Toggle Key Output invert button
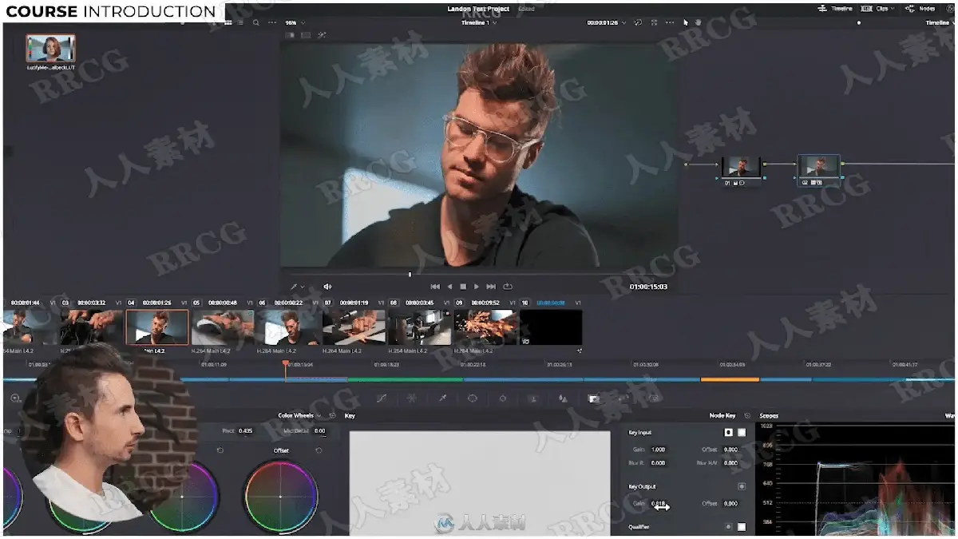958x539 pixels. [x=742, y=486]
